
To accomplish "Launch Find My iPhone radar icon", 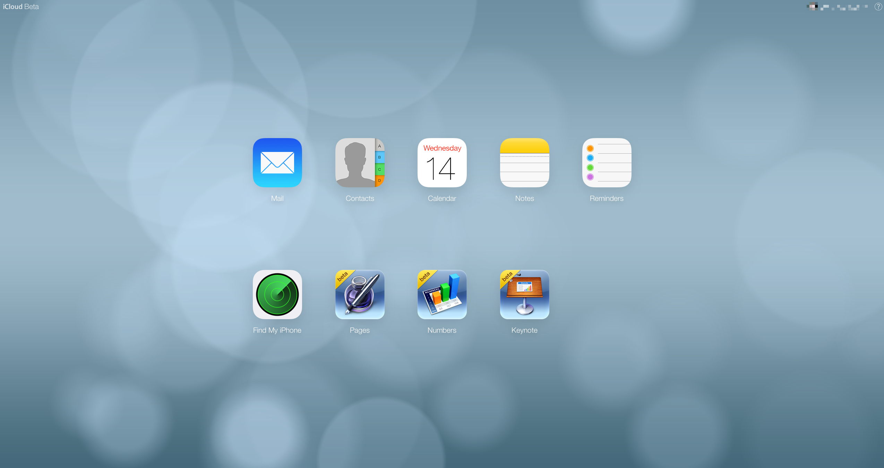I will (x=277, y=294).
